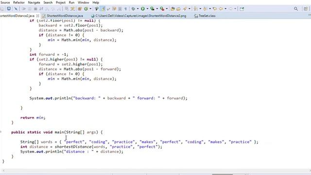Open the Run configurations dropdown arrow
Screen dimensions: 311x175
pos(147,9)
